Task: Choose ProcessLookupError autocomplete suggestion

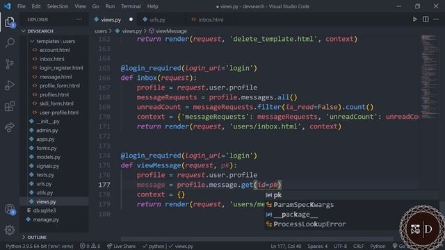Action: click(309, 224)
